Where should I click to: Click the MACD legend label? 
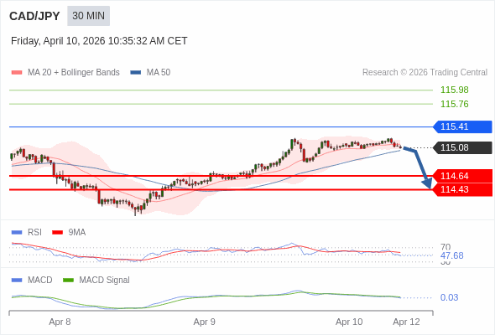[x=40, y=281]
